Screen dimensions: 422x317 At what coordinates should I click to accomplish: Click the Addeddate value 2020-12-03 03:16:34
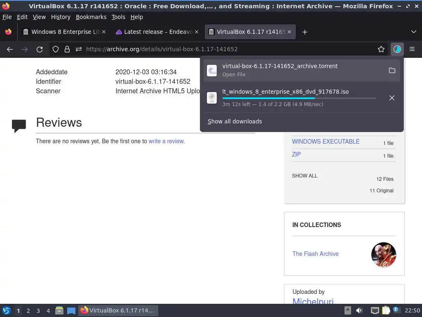click(x=146, y=72)
